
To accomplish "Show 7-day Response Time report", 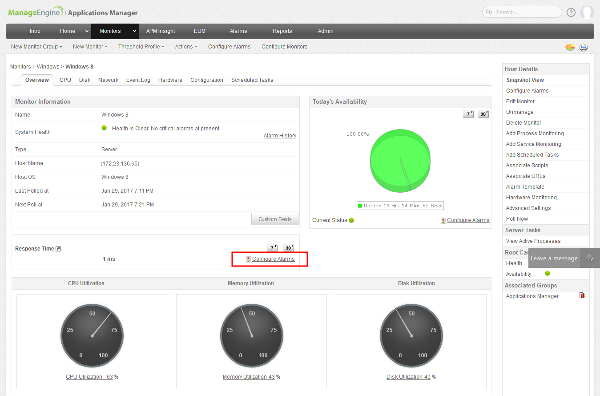I will pos(272,248).
